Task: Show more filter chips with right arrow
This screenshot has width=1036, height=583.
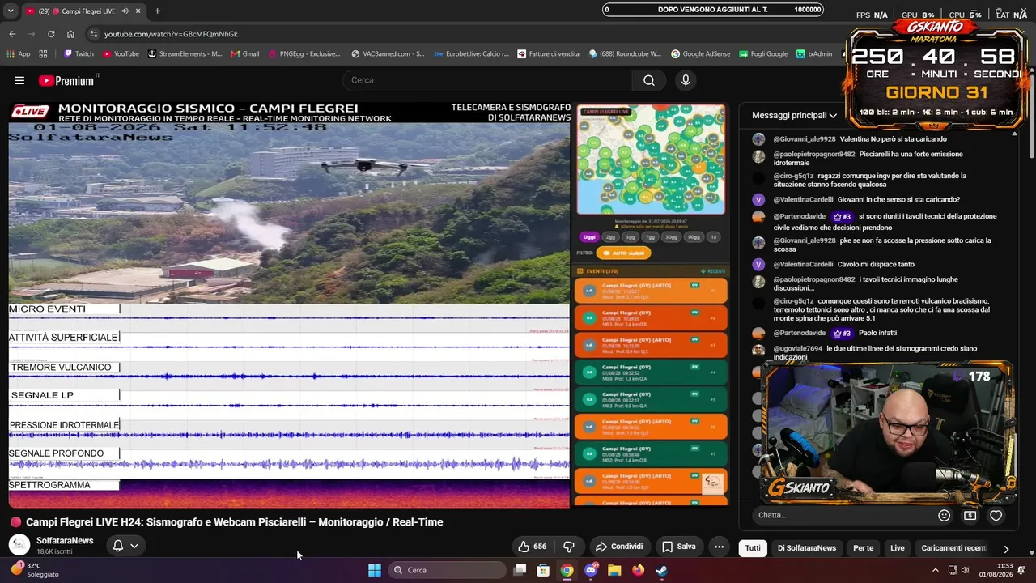Action: coord(1006,548)
